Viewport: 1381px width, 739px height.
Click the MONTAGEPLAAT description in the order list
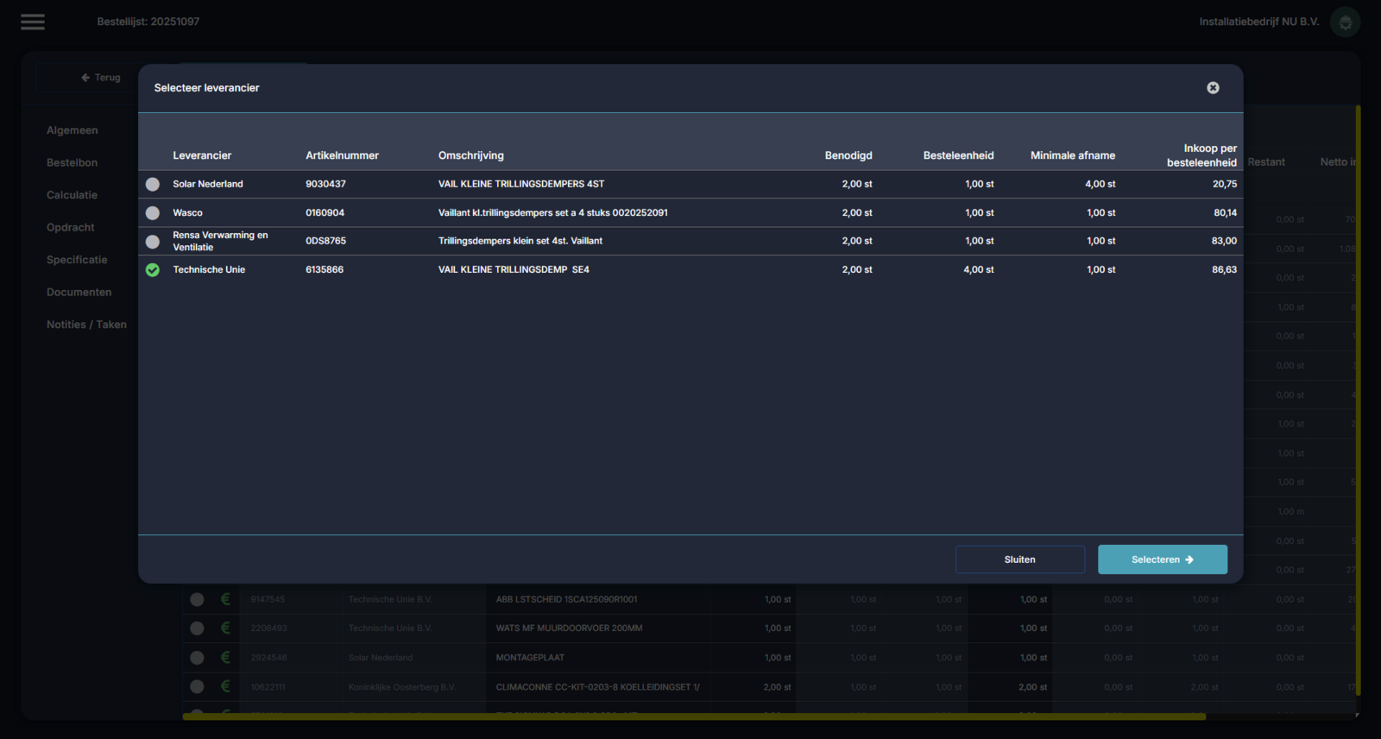[x=531, y=658]
